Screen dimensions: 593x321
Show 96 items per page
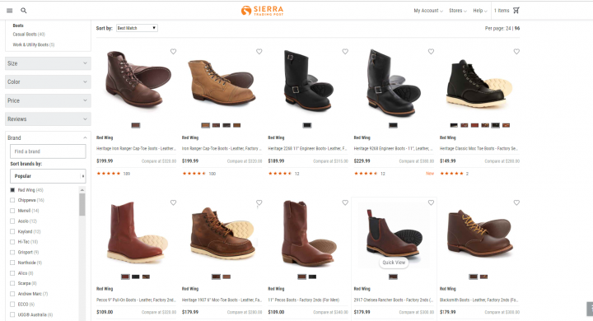click(517, 28)
